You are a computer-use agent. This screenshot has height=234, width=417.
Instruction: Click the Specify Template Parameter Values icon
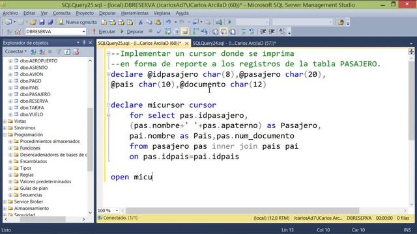coord(282,32)
